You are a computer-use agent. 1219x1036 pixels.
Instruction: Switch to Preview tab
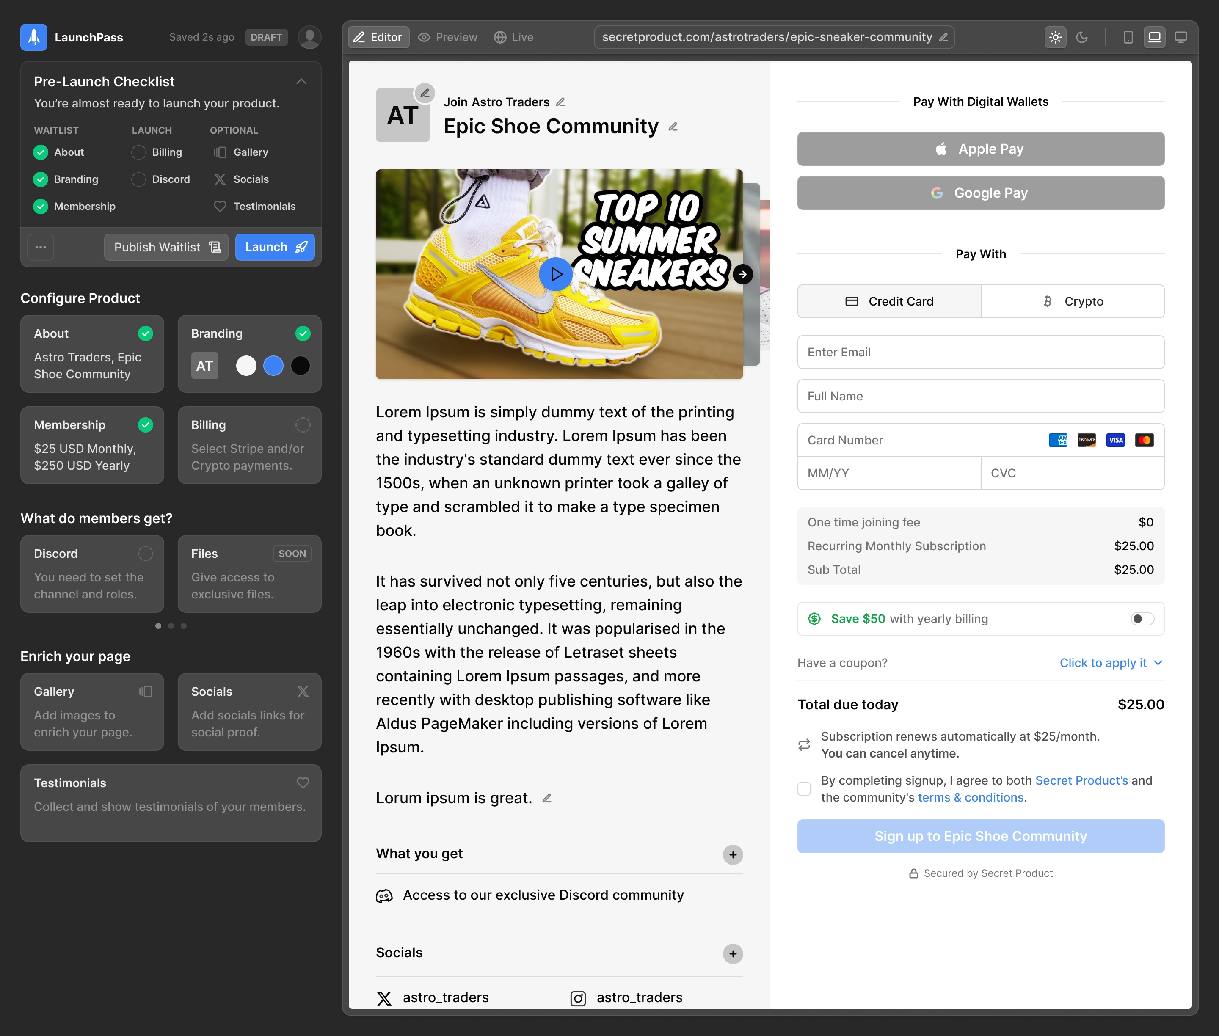click(x=448, y=37)
